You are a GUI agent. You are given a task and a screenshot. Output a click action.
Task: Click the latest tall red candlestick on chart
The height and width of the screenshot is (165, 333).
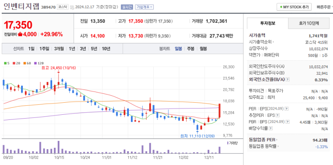click(x=220, y=111)
